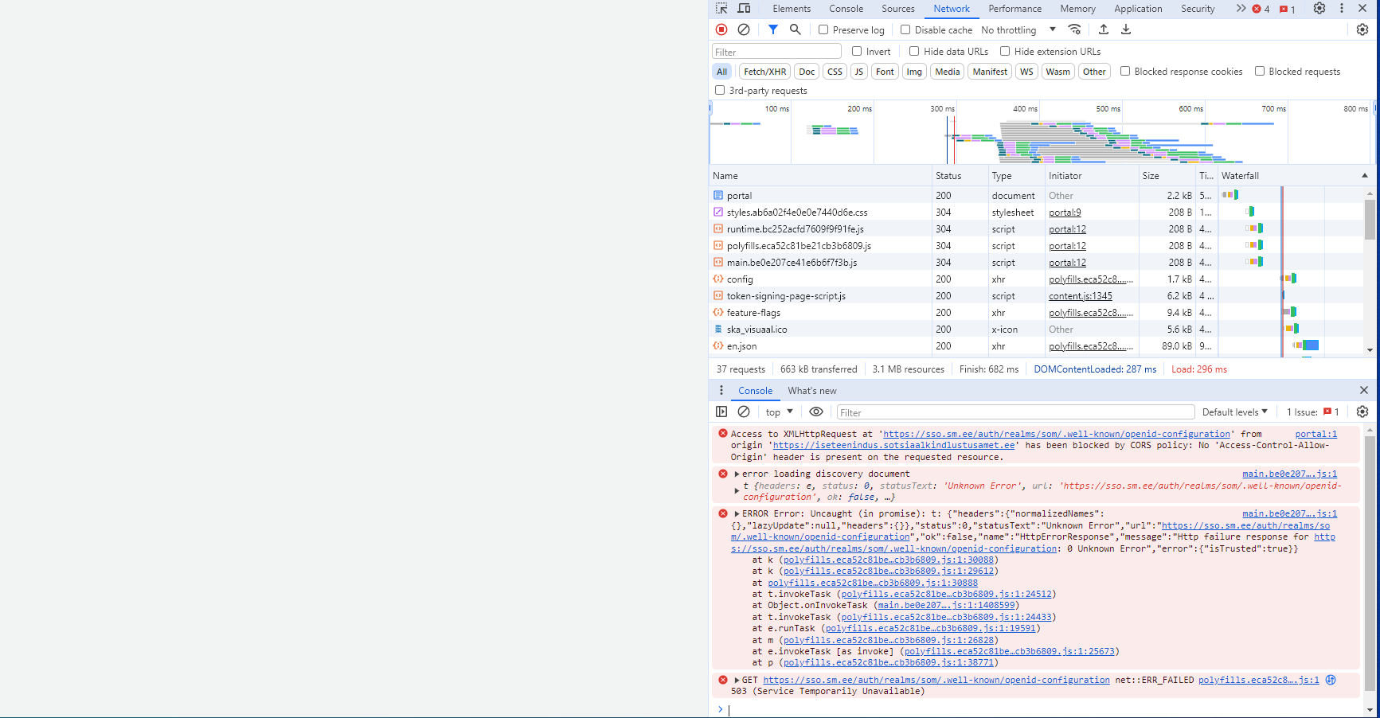Open DevTools customize three-dot menu
This screenshot has width=1380, height=718.
1342,8
